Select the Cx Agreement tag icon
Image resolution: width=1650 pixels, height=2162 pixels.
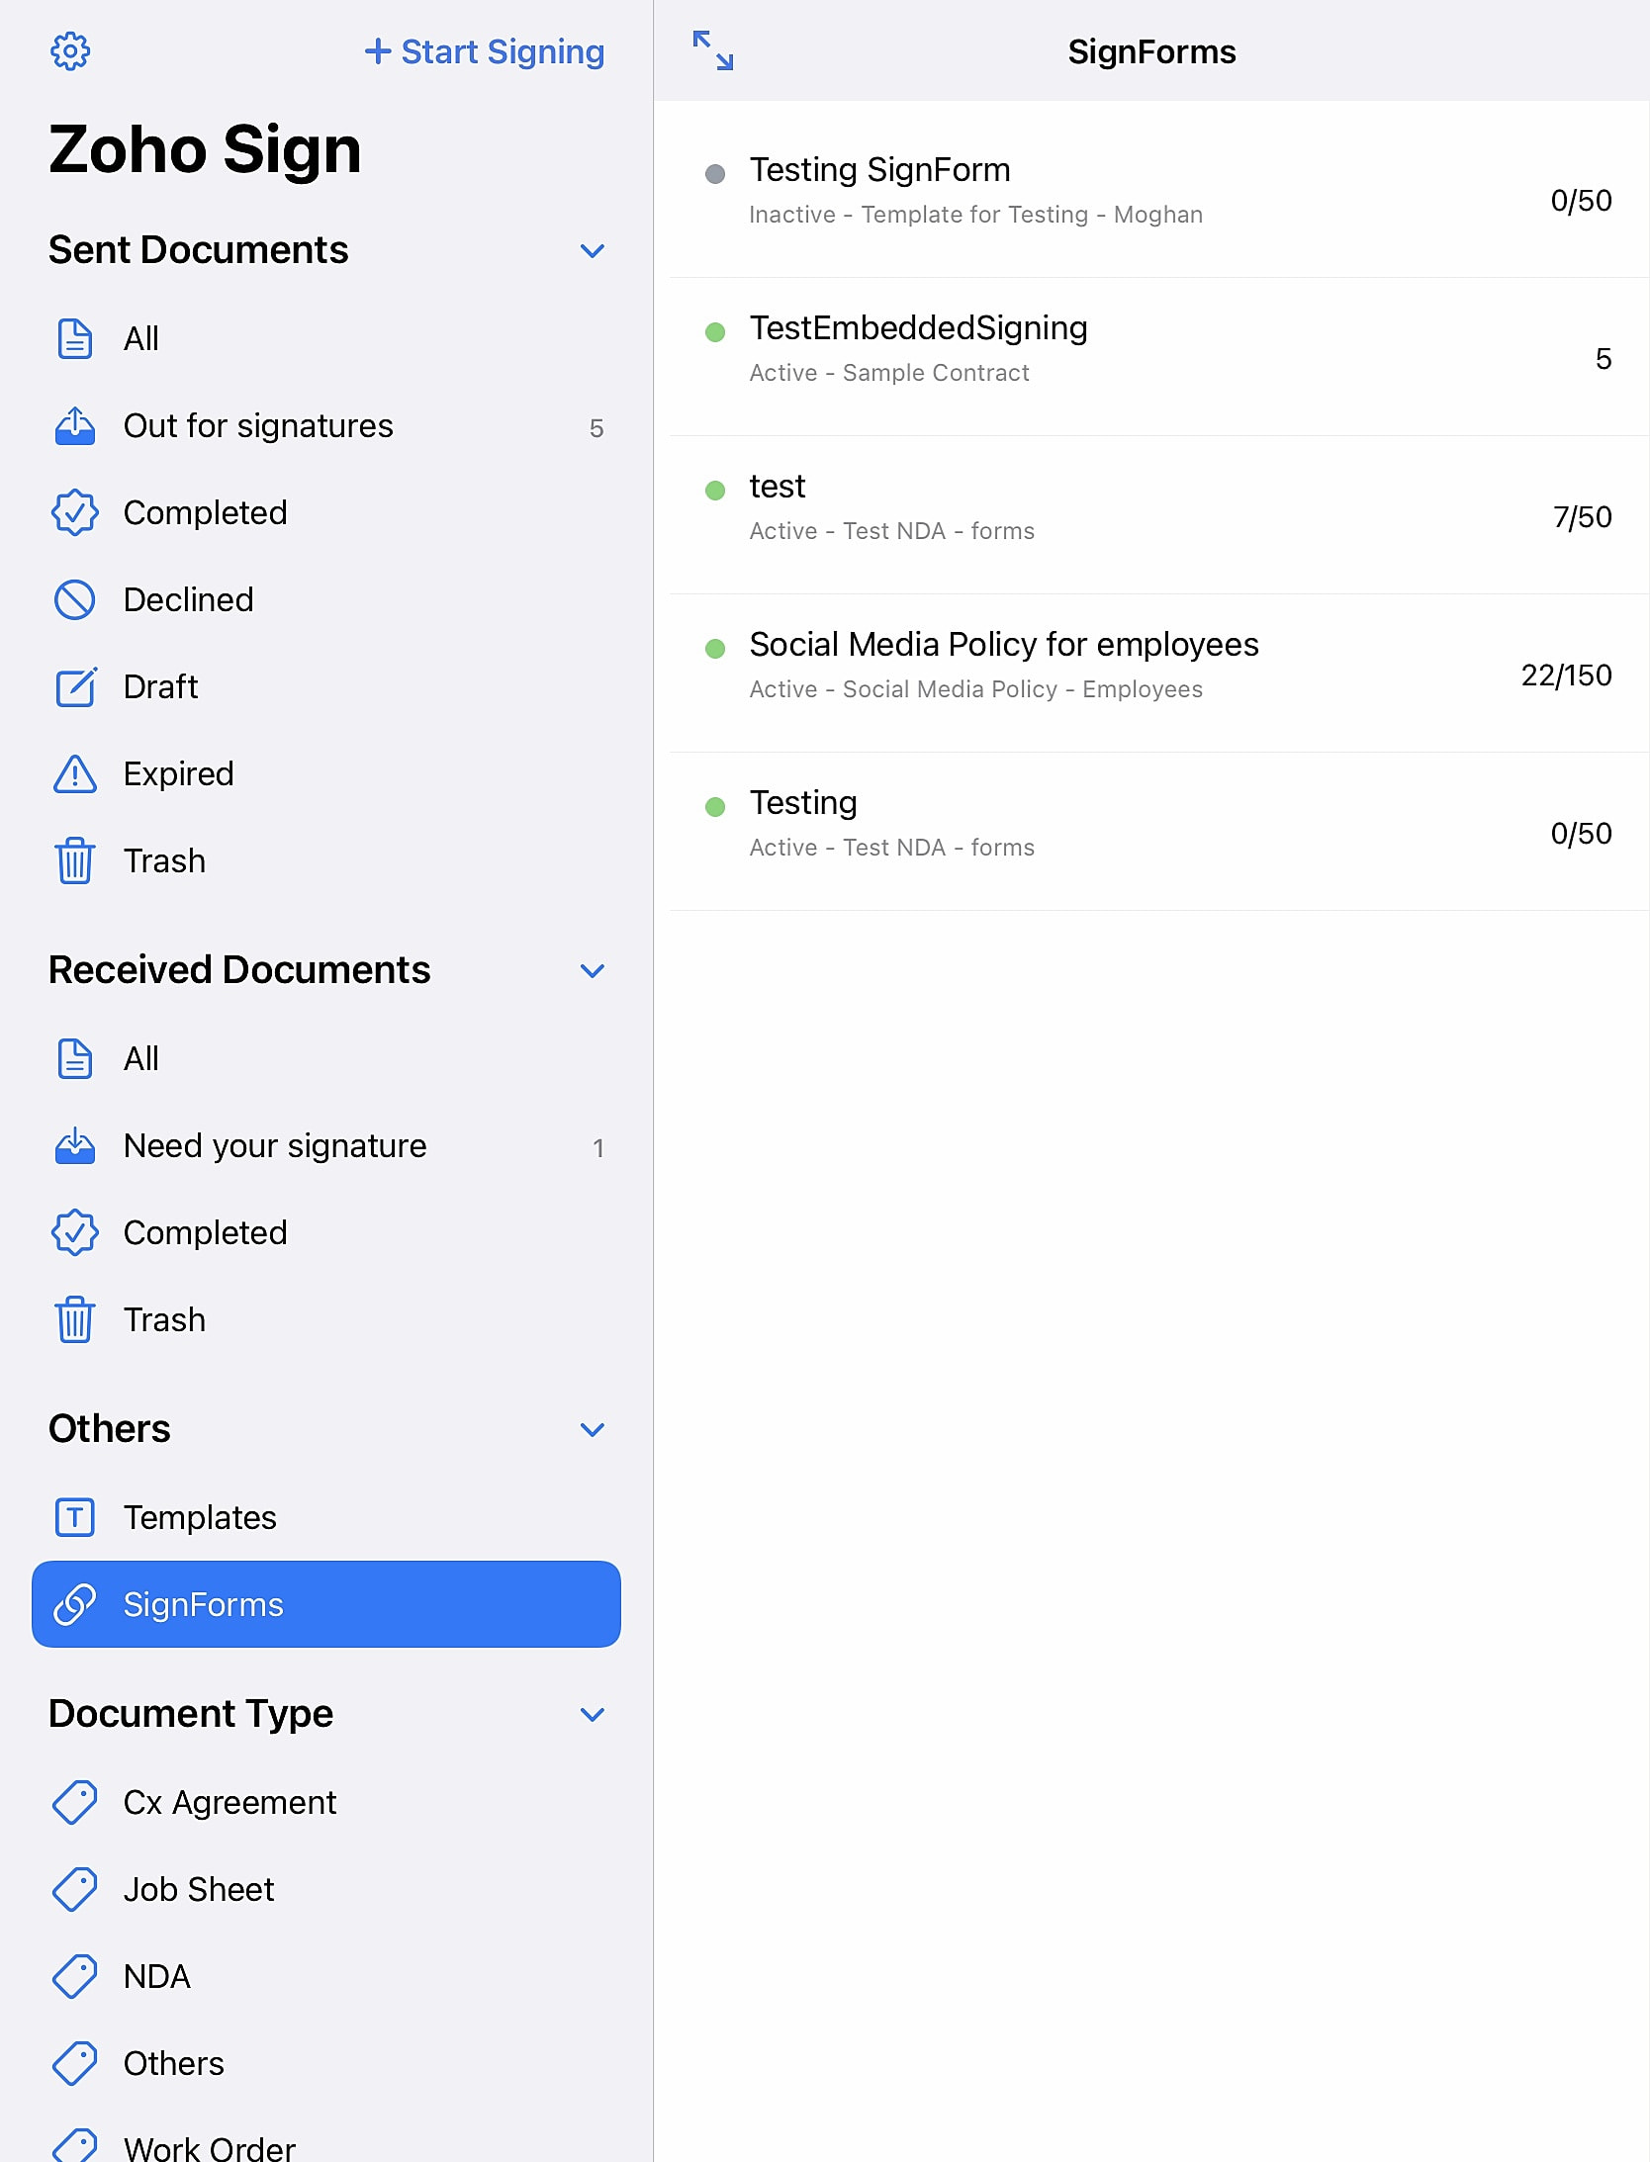[x=75, y=1802]
